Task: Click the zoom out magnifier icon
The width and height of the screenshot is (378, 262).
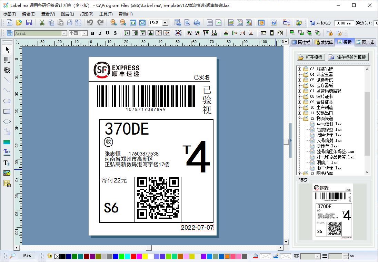Action: point(123,23)
